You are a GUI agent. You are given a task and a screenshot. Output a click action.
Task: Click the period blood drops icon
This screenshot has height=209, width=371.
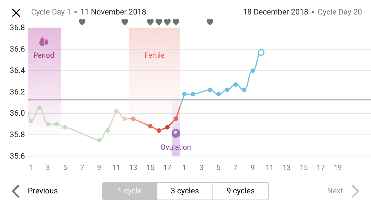[44, 42]
